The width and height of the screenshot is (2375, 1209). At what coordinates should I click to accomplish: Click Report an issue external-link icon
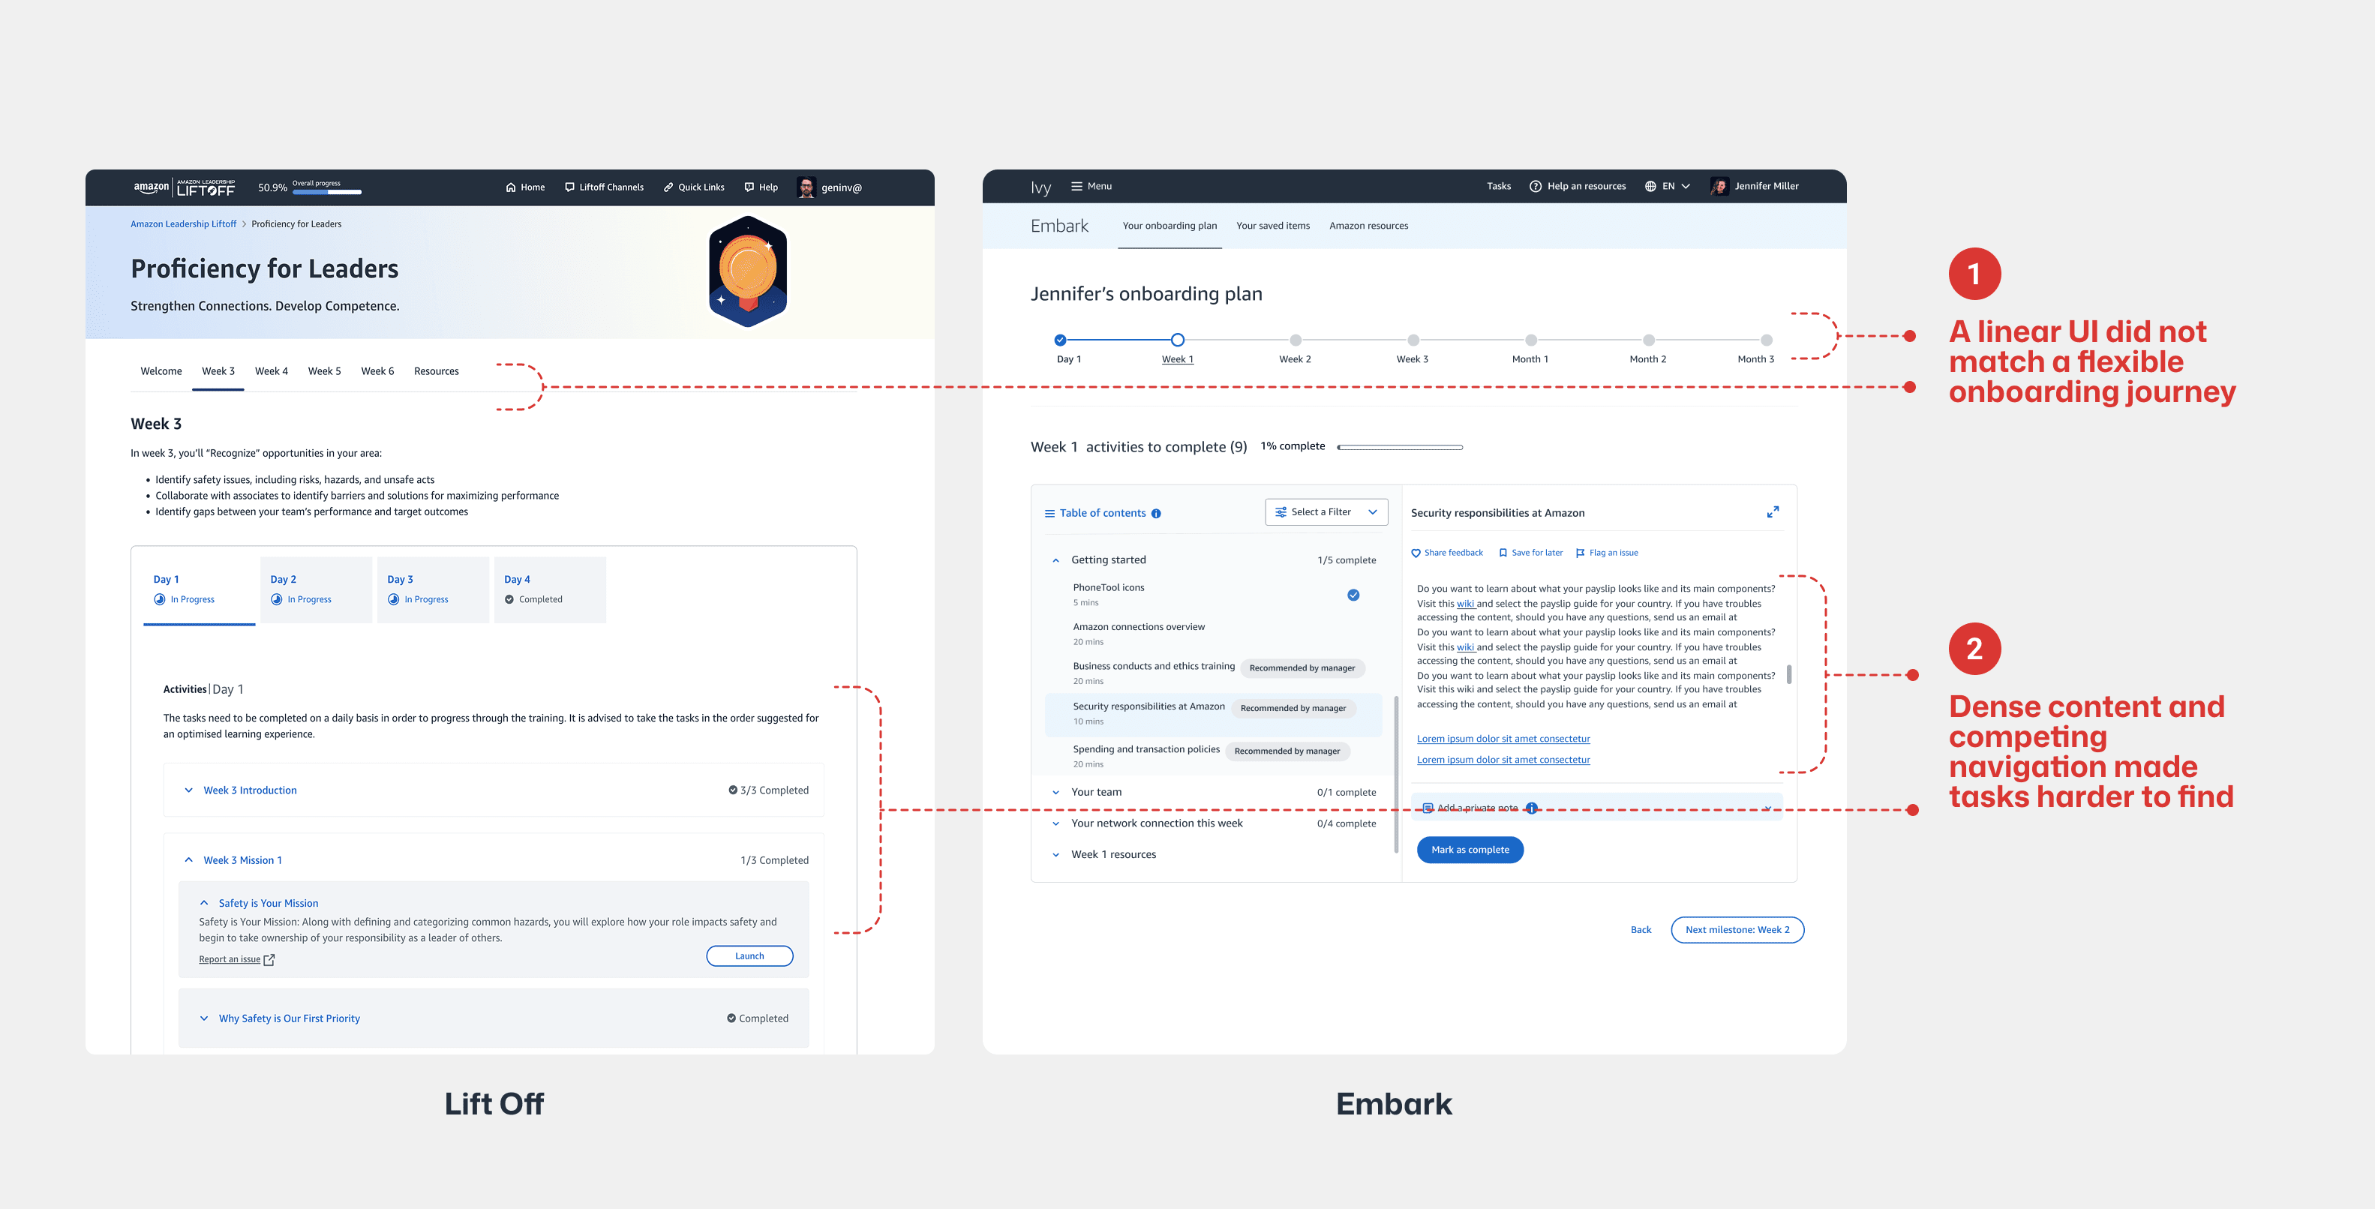point(269,960)
